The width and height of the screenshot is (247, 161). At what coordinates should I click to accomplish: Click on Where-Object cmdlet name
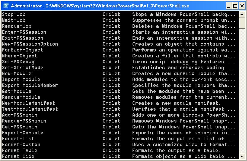click(19, 56)
